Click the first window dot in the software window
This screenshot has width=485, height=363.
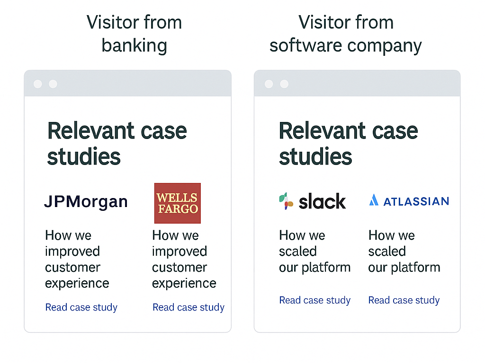269,84
